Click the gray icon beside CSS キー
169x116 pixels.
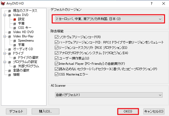[15, 28]
